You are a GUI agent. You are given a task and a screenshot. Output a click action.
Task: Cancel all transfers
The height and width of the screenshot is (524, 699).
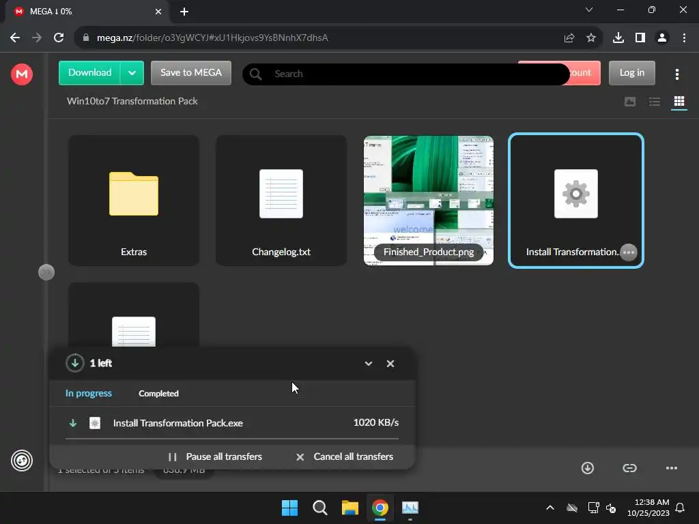pyautogui.click(x=345, y=456)
